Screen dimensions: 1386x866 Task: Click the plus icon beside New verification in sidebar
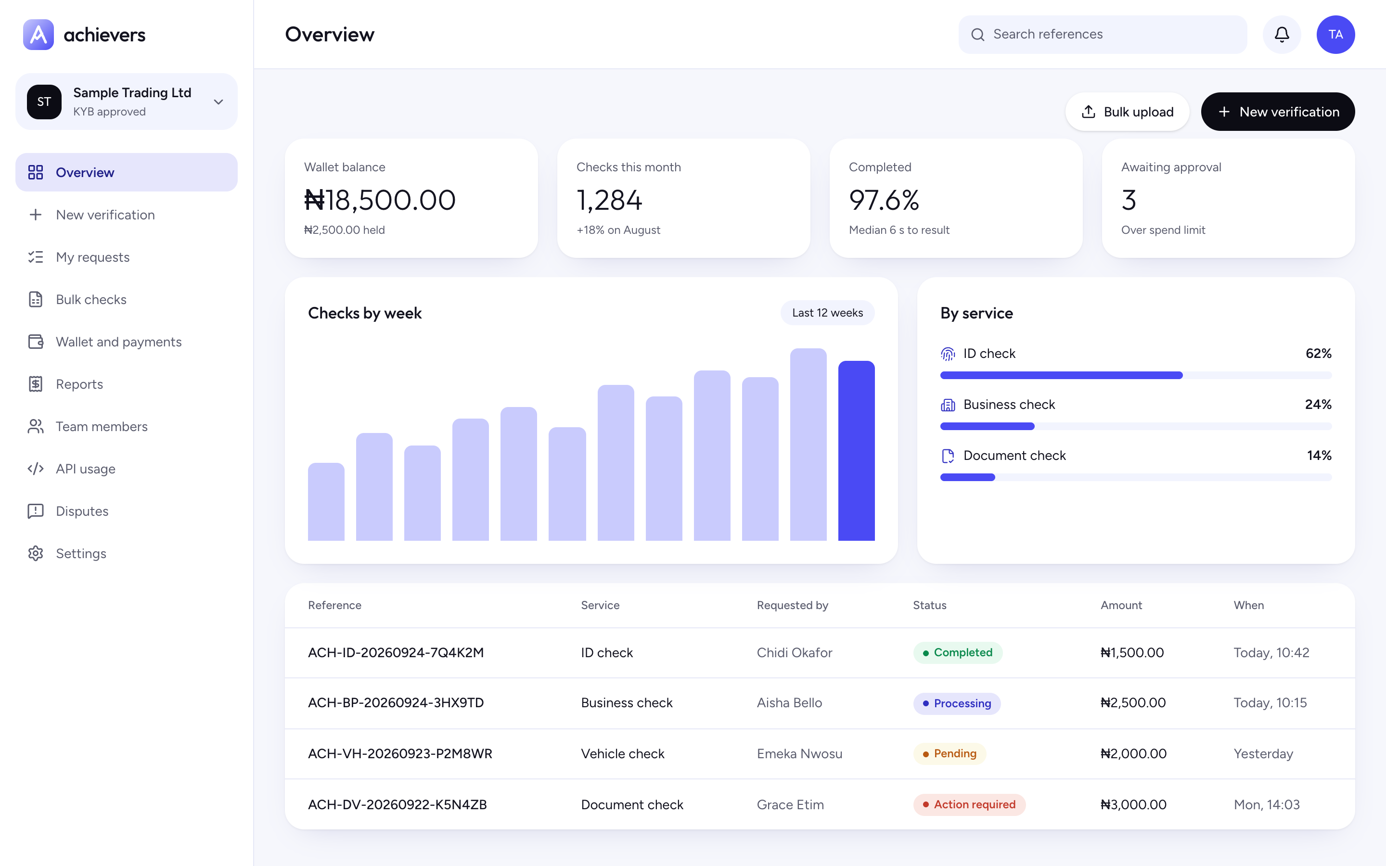(x=36, y=215)
